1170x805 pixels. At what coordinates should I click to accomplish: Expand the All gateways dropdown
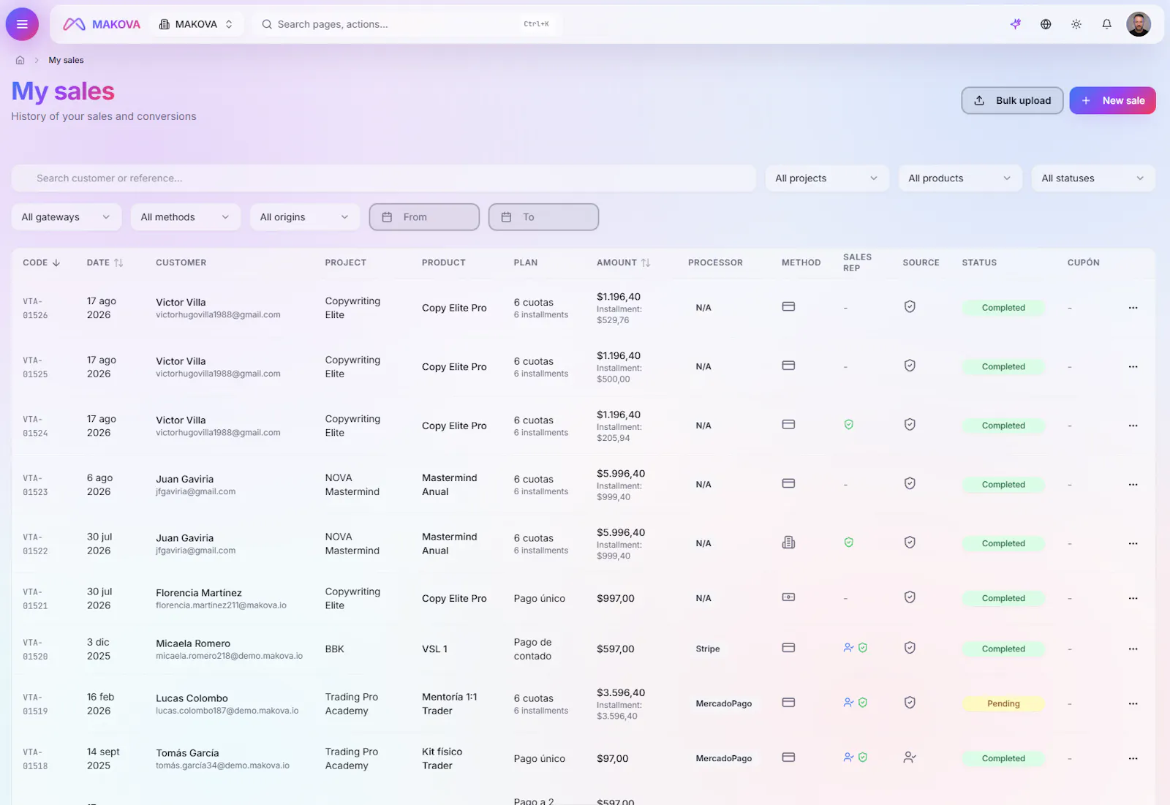click(x=67, y=217)
